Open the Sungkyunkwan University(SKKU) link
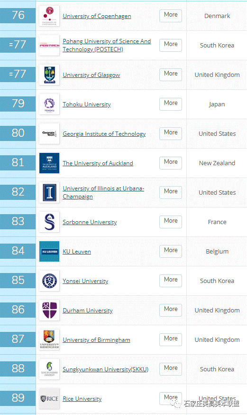Image resolution: width=247 pixels, height=415 pixels. (105, 369)
